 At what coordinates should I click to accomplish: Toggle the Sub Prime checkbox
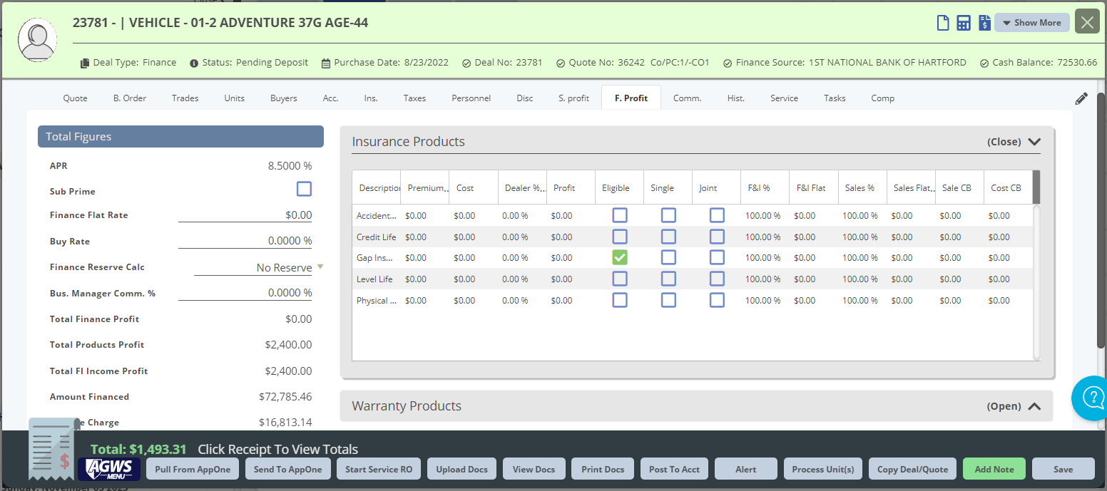pos(305,189)
